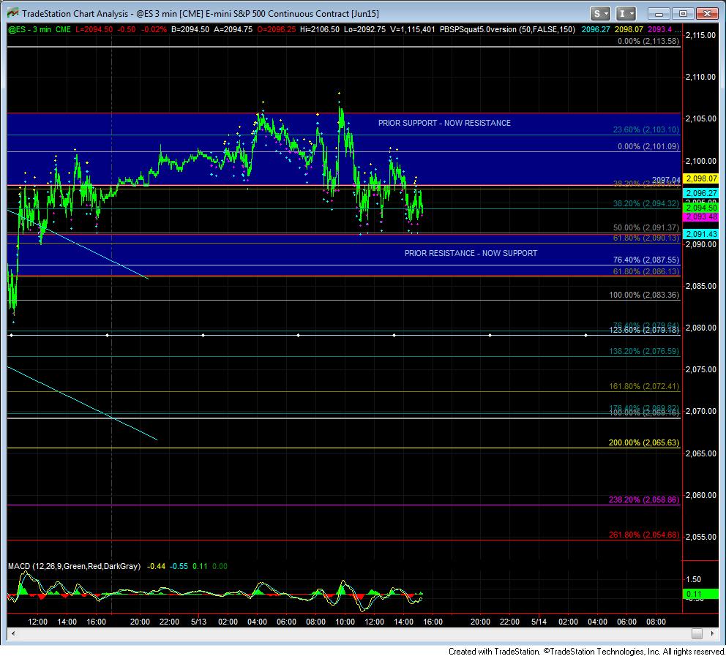Image resolution: width=726 pixels, height=656 pixels.
Task: Click the green 2,094.50 last price marker
Action: tap(701, 208)
